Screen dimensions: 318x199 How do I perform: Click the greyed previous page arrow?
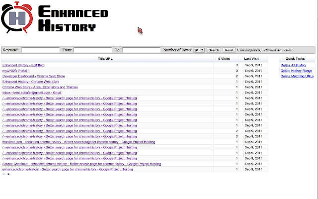[3, 174]
